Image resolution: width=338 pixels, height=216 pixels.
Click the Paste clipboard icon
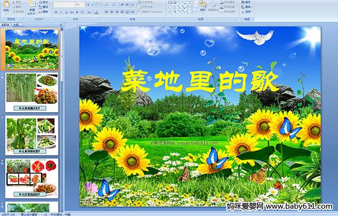6,4
